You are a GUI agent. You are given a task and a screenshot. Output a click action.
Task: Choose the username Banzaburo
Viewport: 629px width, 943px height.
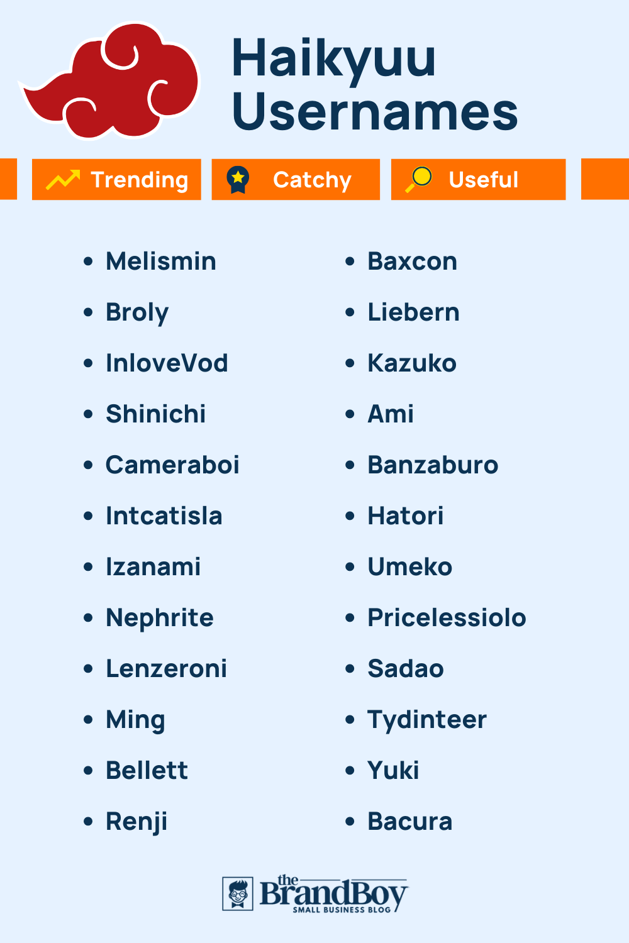pos(433,465)
